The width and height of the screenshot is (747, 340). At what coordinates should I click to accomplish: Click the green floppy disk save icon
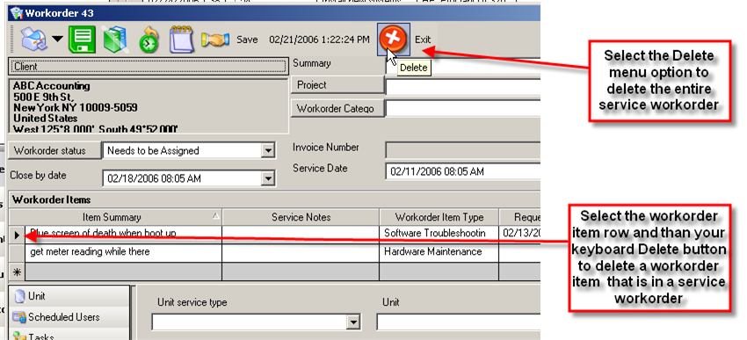click(x=82, y=40)
